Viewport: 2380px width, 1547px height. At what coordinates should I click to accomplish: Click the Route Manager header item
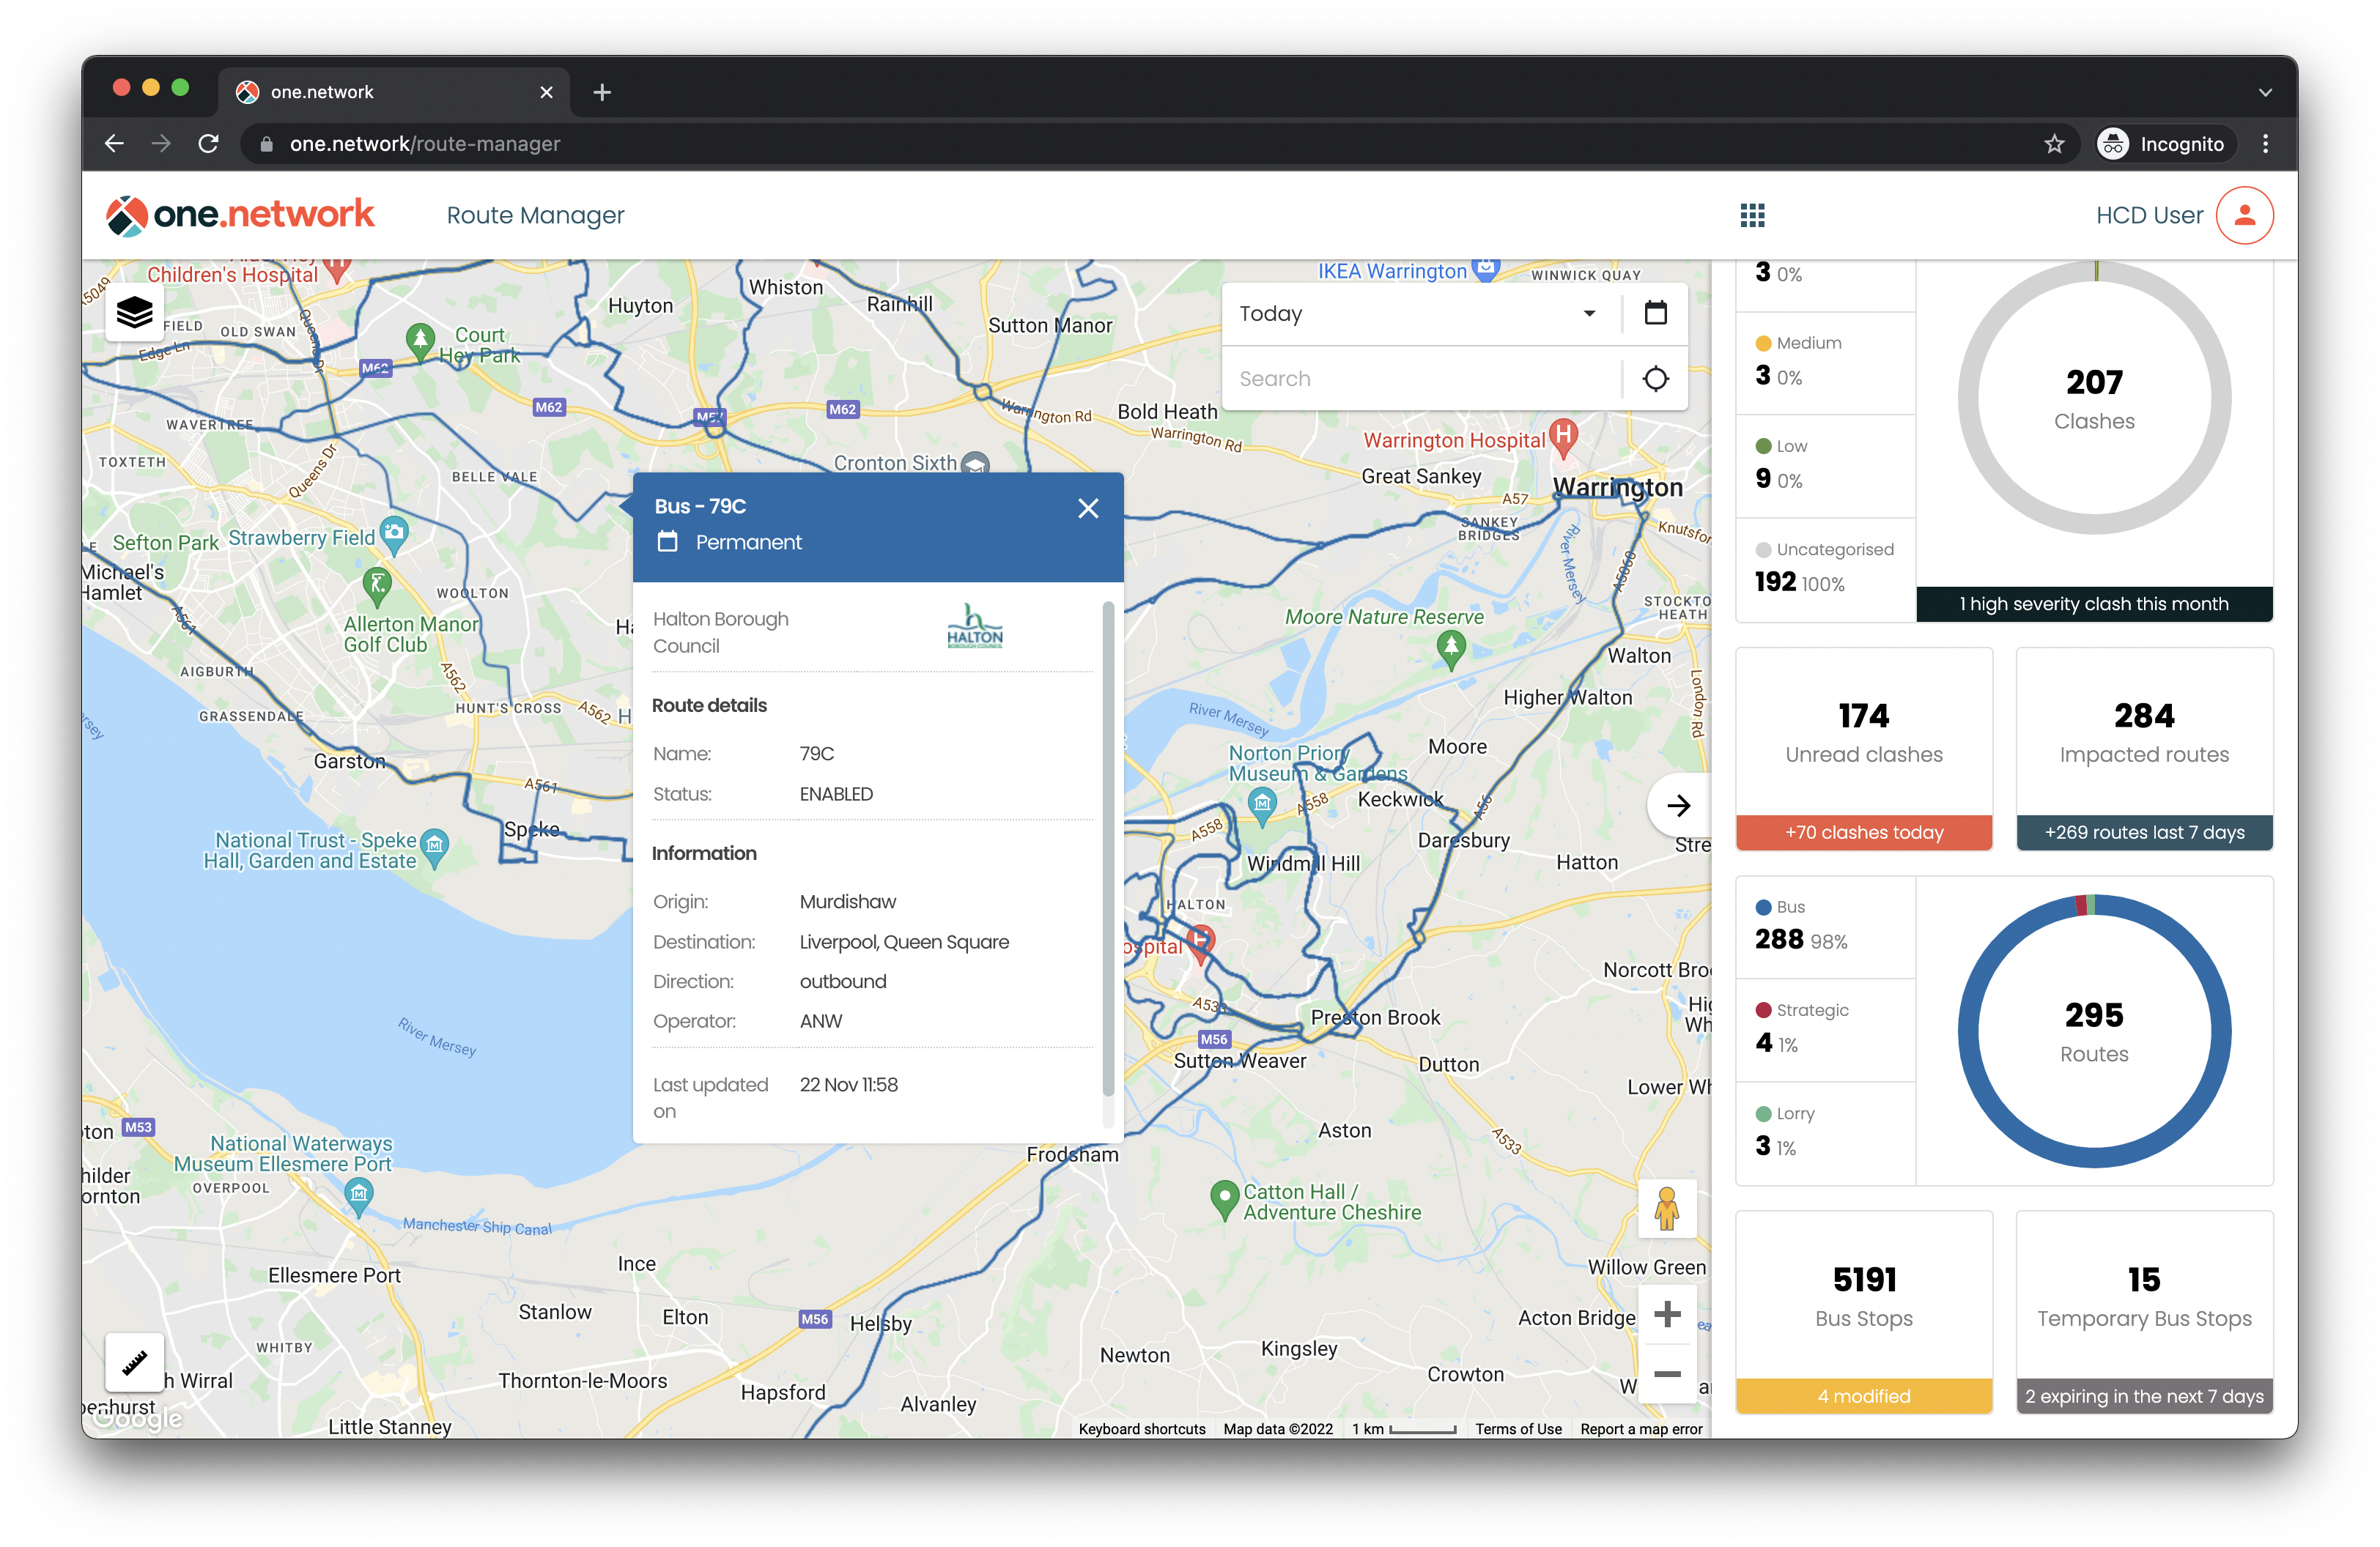click(535, 215)
